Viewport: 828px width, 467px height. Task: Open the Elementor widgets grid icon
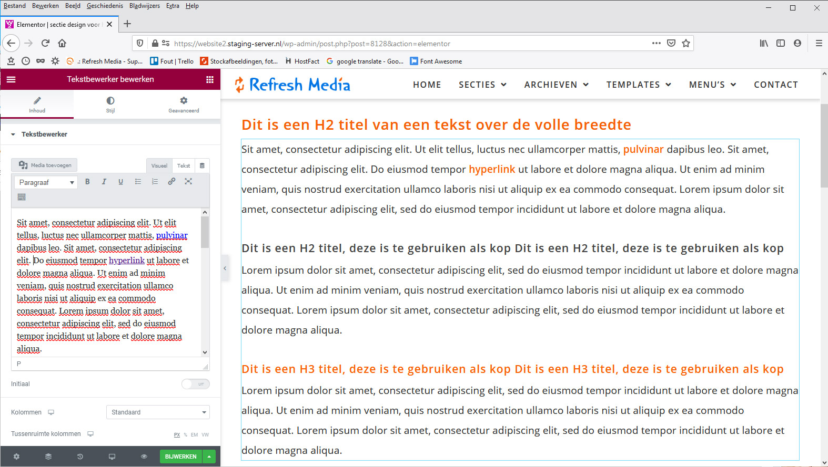[210, 80]
